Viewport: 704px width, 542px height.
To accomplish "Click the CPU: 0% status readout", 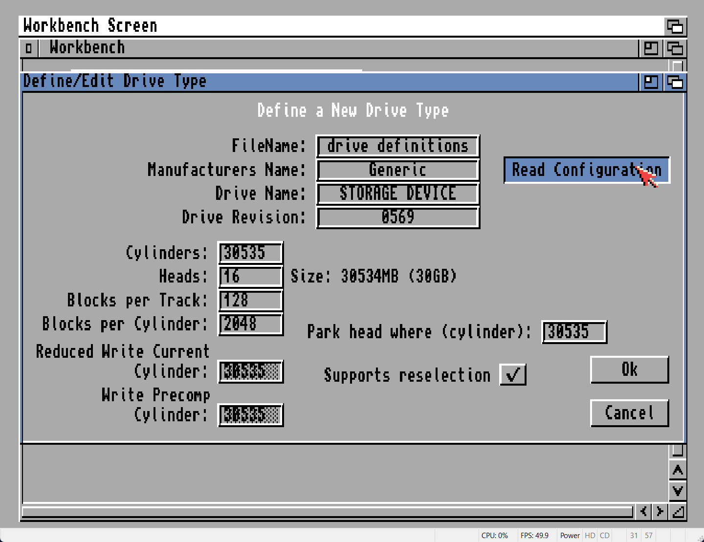I will pos(495,536).
